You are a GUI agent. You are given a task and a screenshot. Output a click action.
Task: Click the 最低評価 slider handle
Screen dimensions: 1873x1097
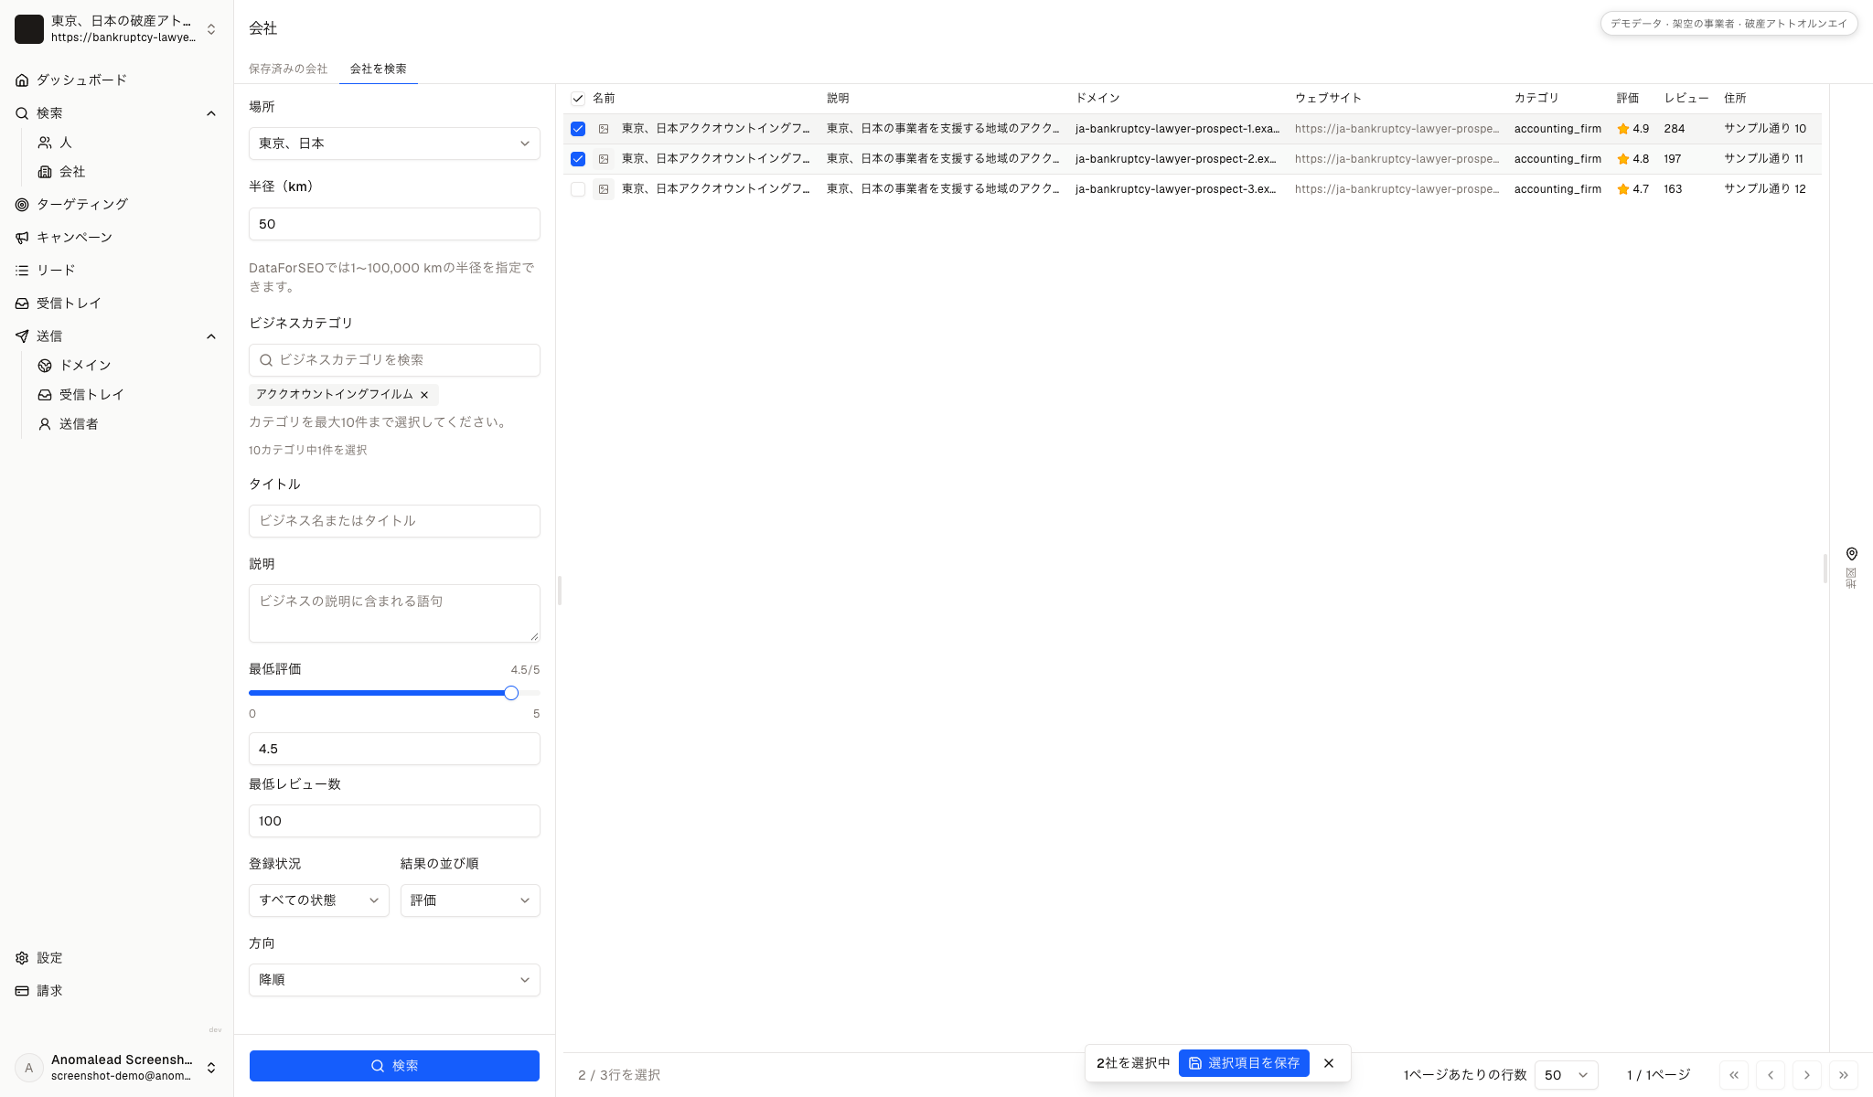pyautogui.click(x=511, y=693)
